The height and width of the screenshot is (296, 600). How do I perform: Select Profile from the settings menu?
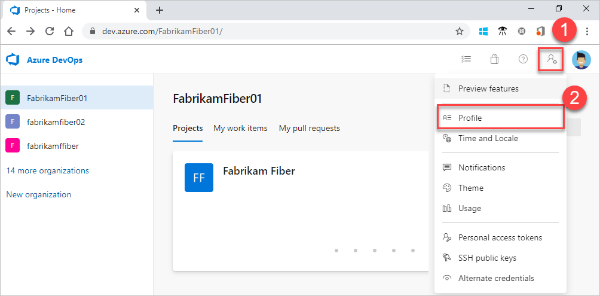[x=470, y=118]
